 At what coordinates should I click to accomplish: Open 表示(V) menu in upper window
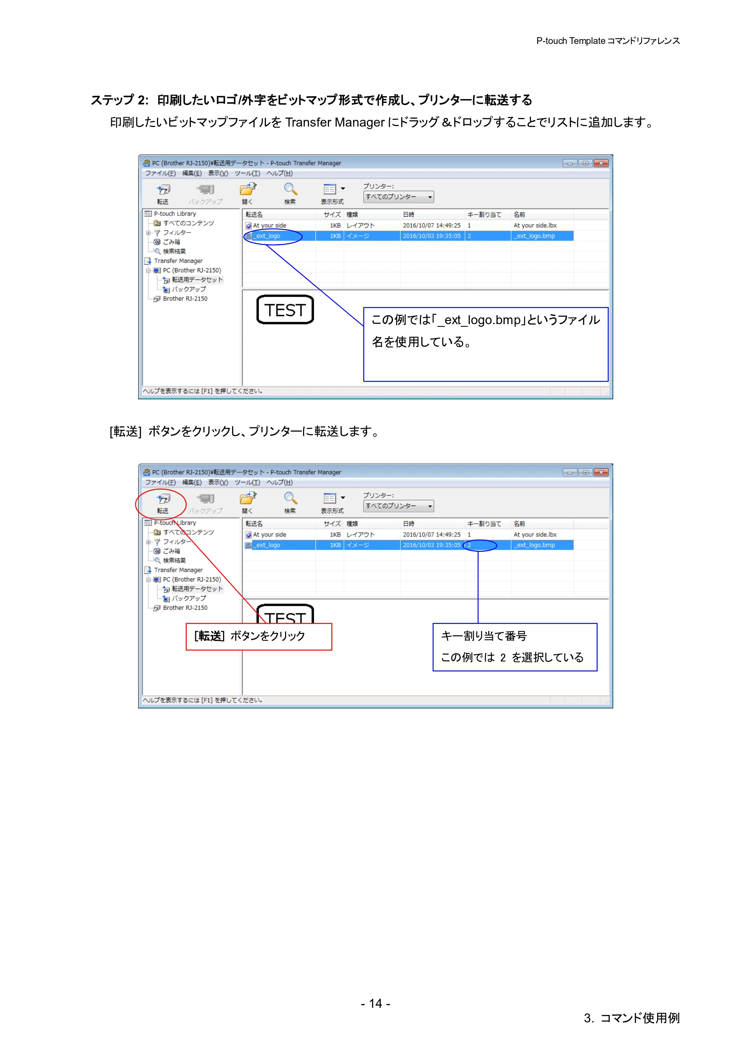218,174
